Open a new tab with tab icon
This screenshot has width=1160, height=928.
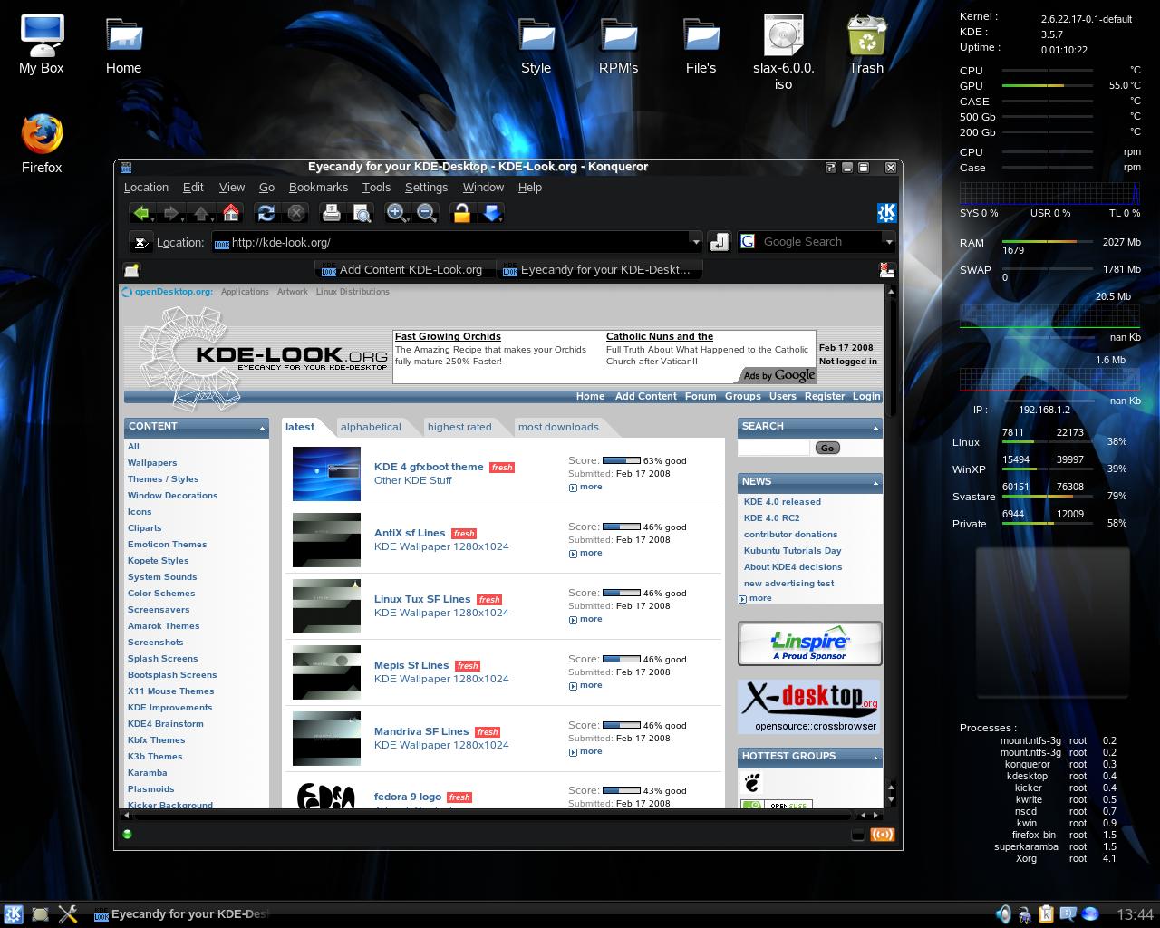point(131,269)
